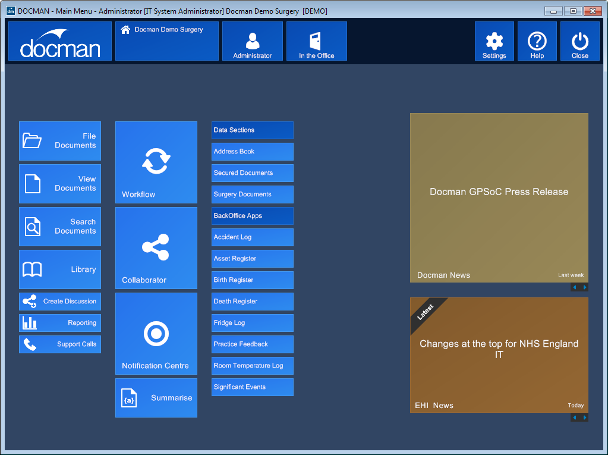The image size is (608, 455).
Task: Click the In the Office status icon
Action: (x=316, y=41)
